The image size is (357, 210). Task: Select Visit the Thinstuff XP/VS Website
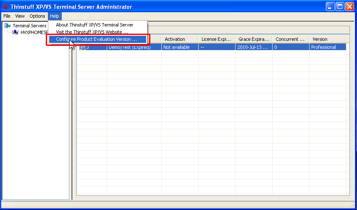pos(92,32)
